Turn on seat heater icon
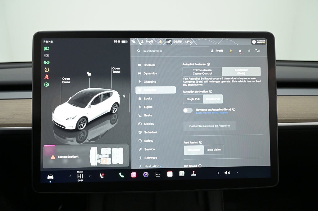Screen dimensions: 318x211 click(x=102, y=176)
